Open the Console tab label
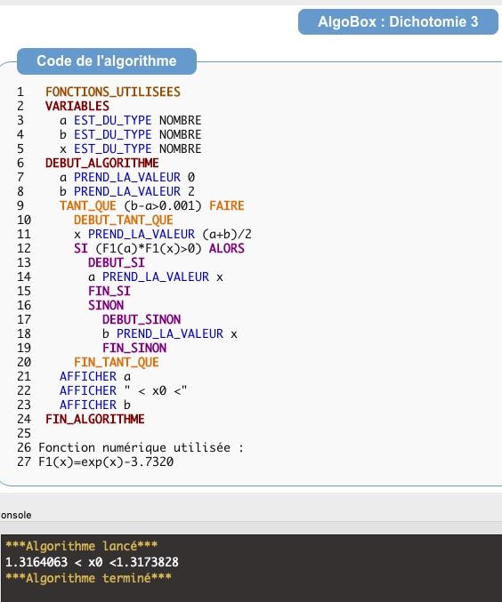The width and height of the screenshot is (502, 602). (x=16, y=515)
